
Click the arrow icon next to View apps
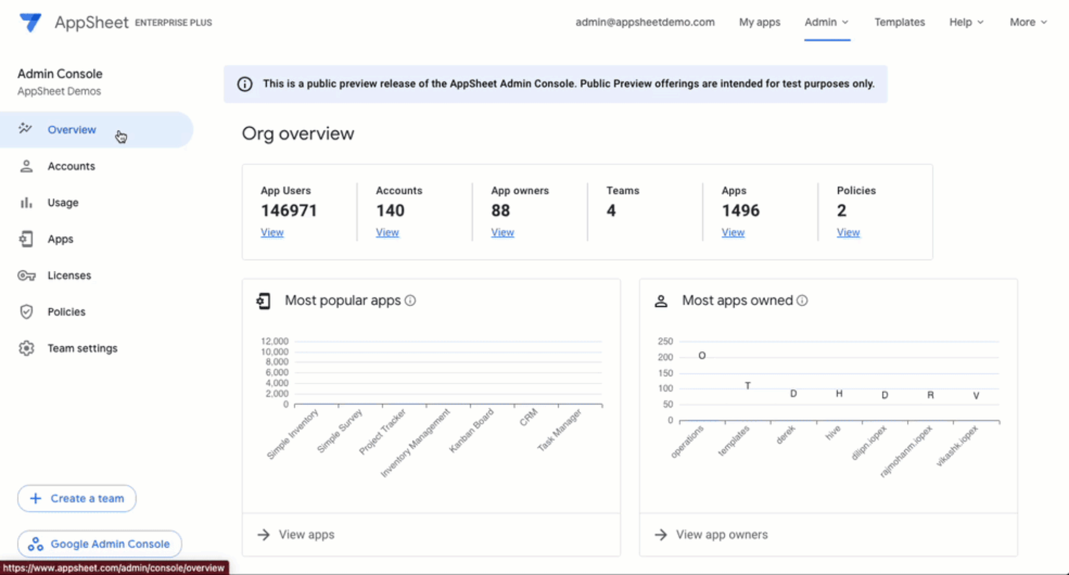[x=264, y=534]
